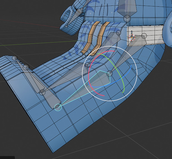Click the large joint sphere under the top bone
This screenshot has width=172, height=159.
[x=127, y=19]
